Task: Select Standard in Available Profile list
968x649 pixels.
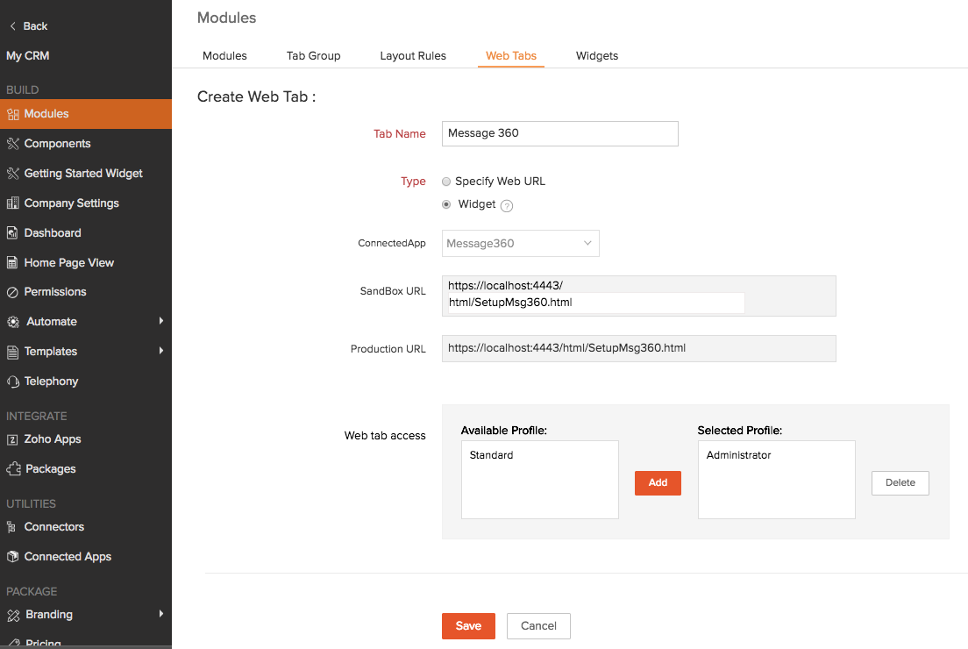Action: (x=492, y=455)
